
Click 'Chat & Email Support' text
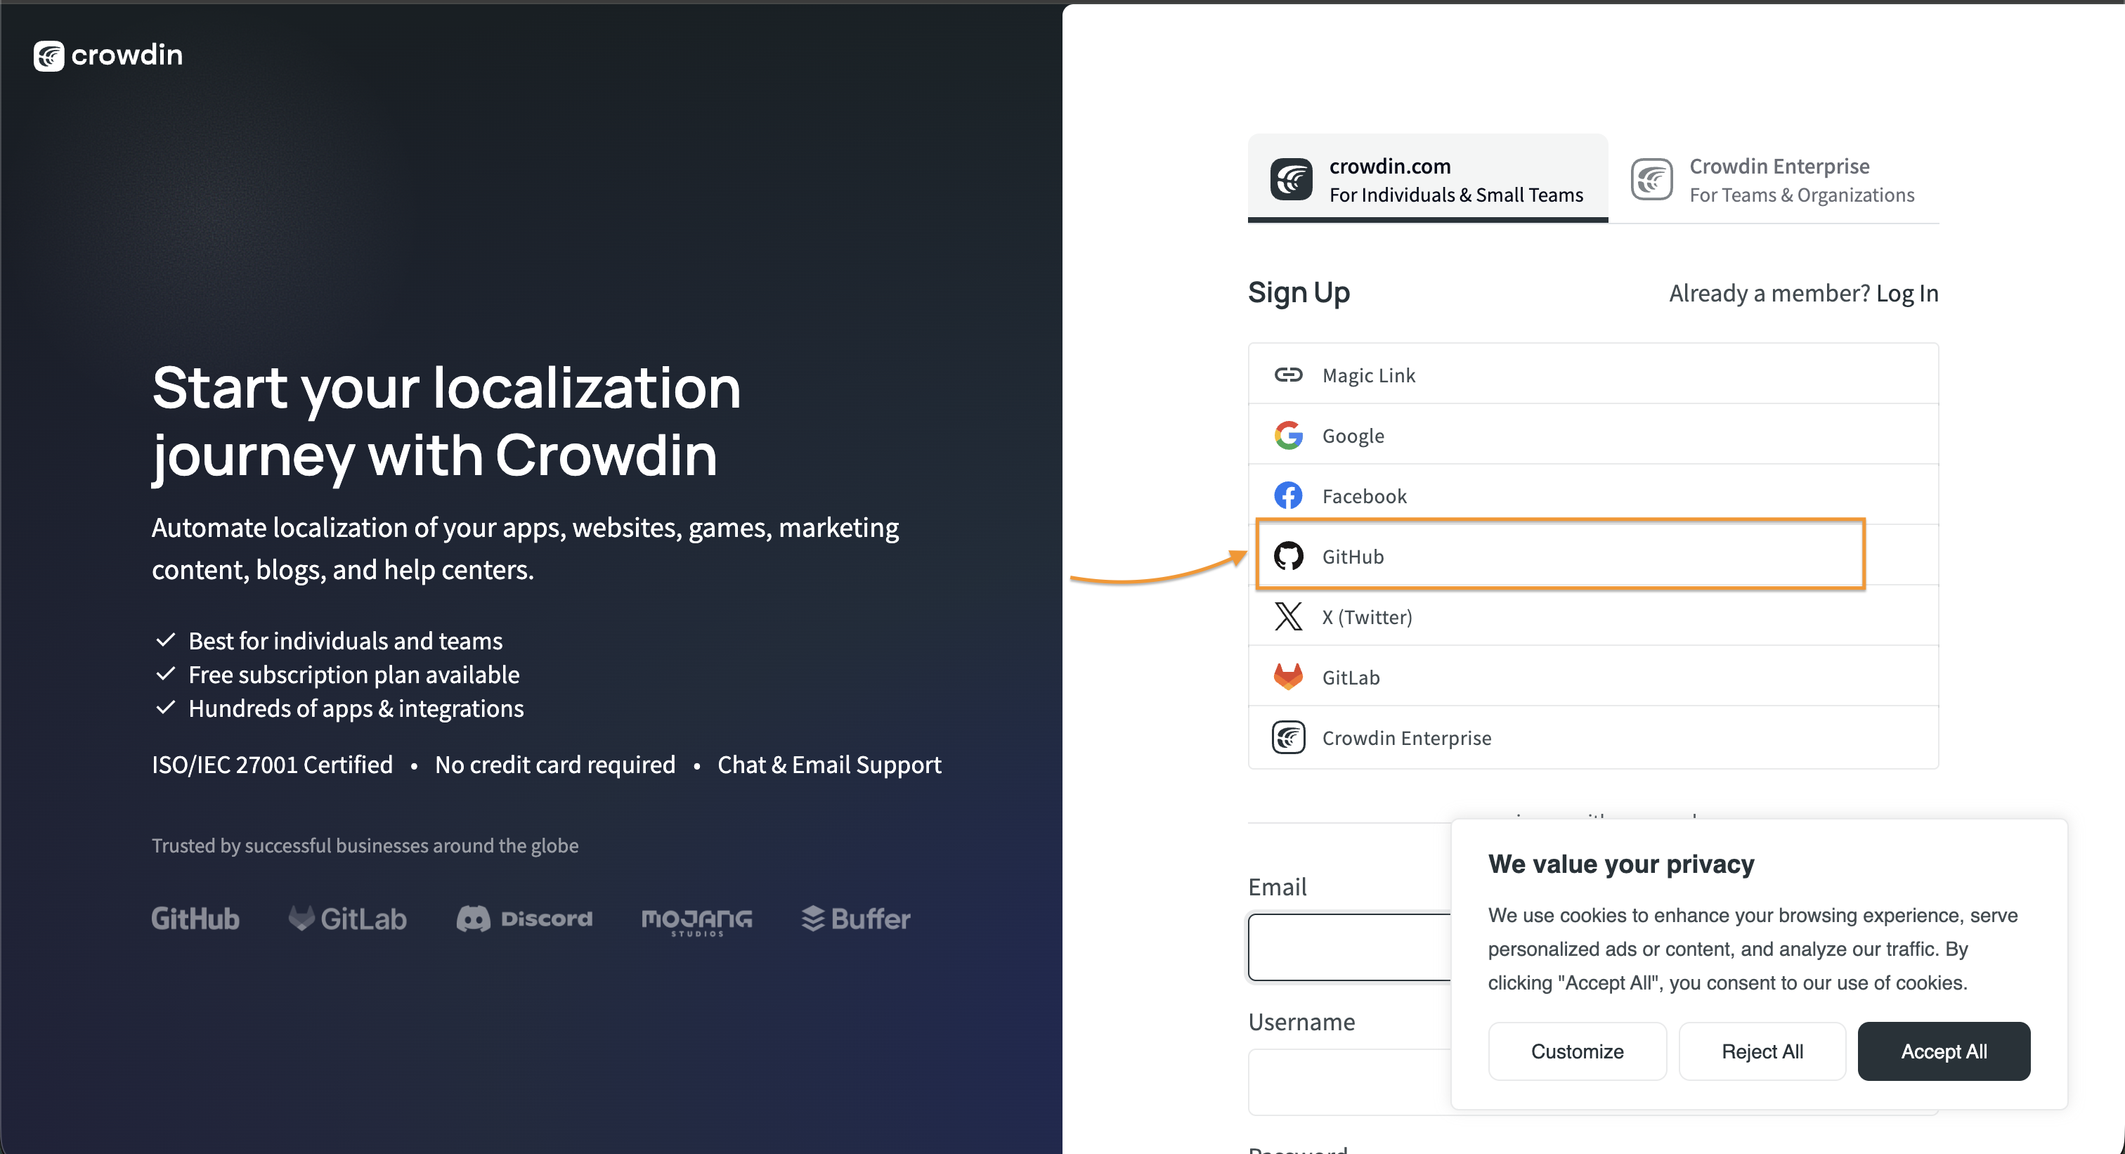click(829, 765)
